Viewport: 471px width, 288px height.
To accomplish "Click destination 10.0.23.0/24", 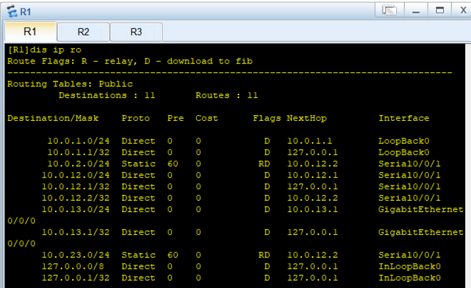I will 75,255.
